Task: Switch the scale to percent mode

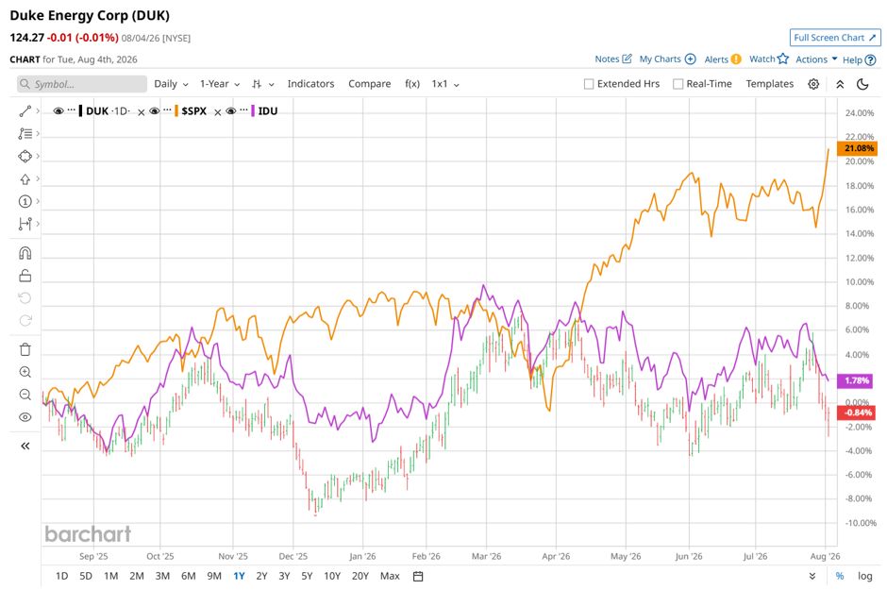Action: coord(840,577)
